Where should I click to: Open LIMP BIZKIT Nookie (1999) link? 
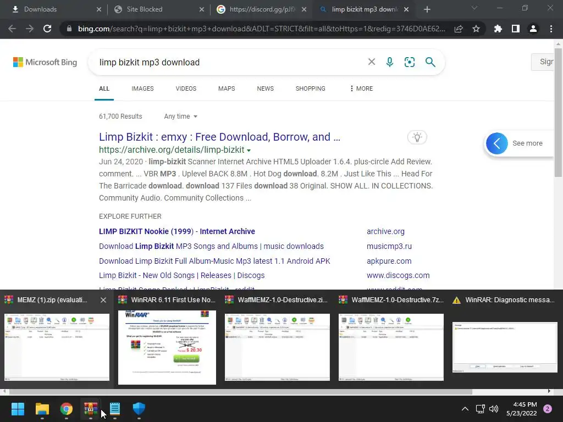click(177, 231)
